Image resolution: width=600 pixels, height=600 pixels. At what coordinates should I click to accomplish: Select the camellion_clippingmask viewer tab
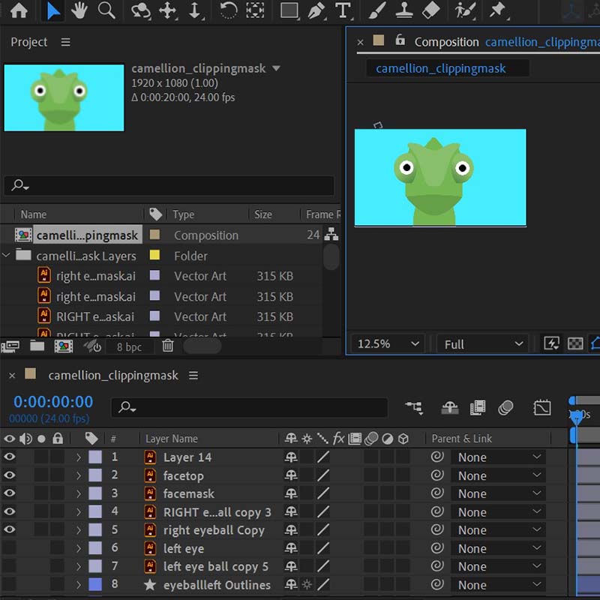[441, 68]
